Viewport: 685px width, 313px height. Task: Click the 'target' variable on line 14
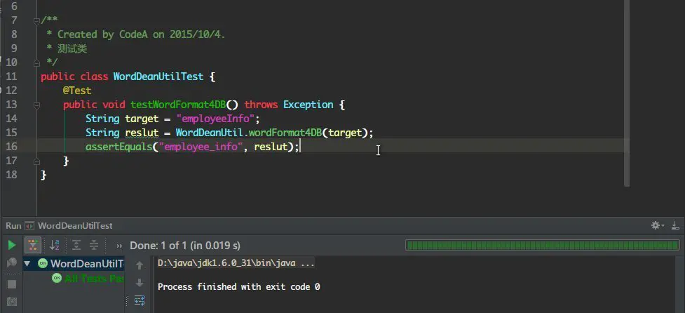[x=142, y=119]
